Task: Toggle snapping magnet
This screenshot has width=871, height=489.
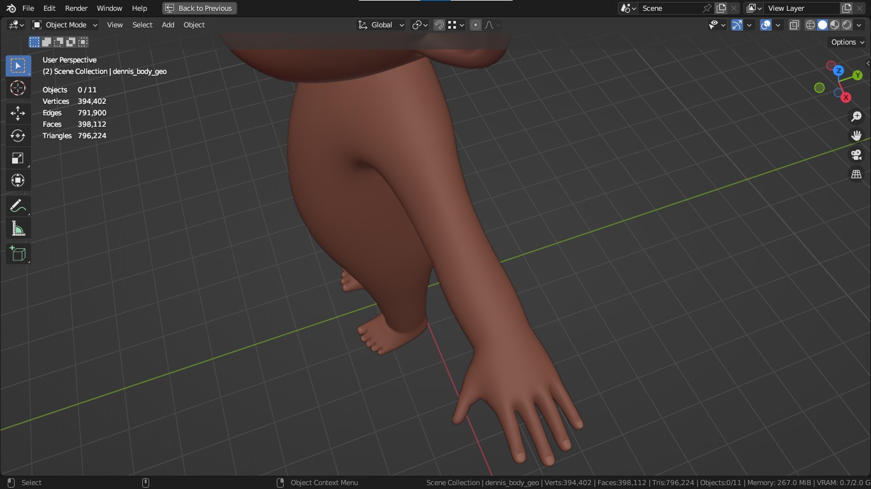Action: 439,25
